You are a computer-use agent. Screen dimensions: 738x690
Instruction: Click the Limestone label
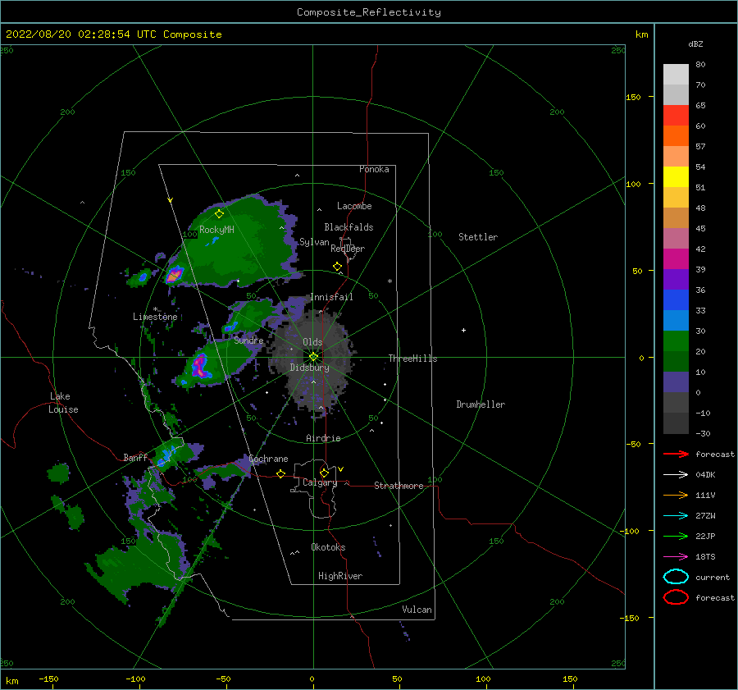coord(155,317)
